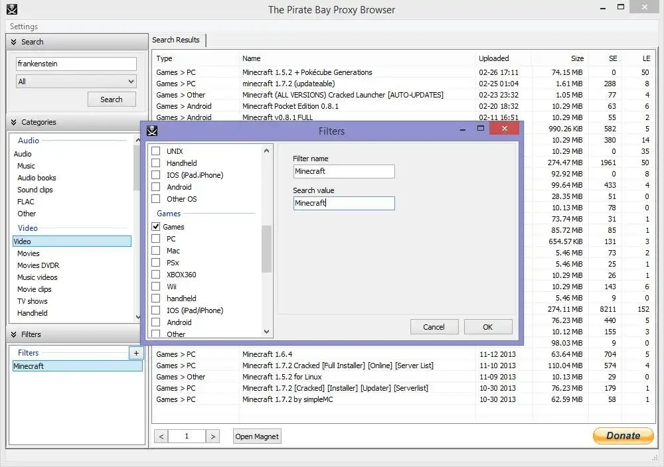Viewport: 664px width, 467px height.
Task: Focus the search box containing frankenstein
Action: [76, 64]
